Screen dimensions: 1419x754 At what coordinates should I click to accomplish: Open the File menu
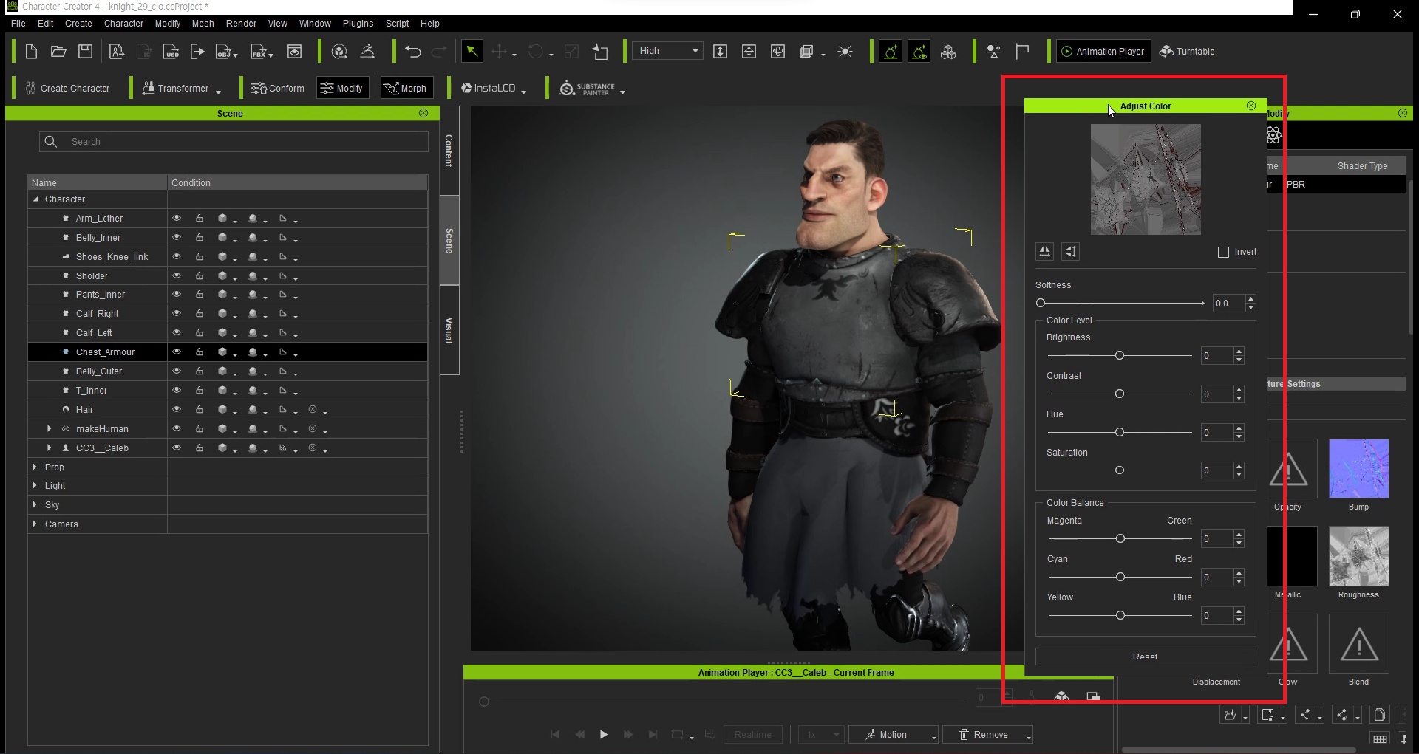coord(18,24)
